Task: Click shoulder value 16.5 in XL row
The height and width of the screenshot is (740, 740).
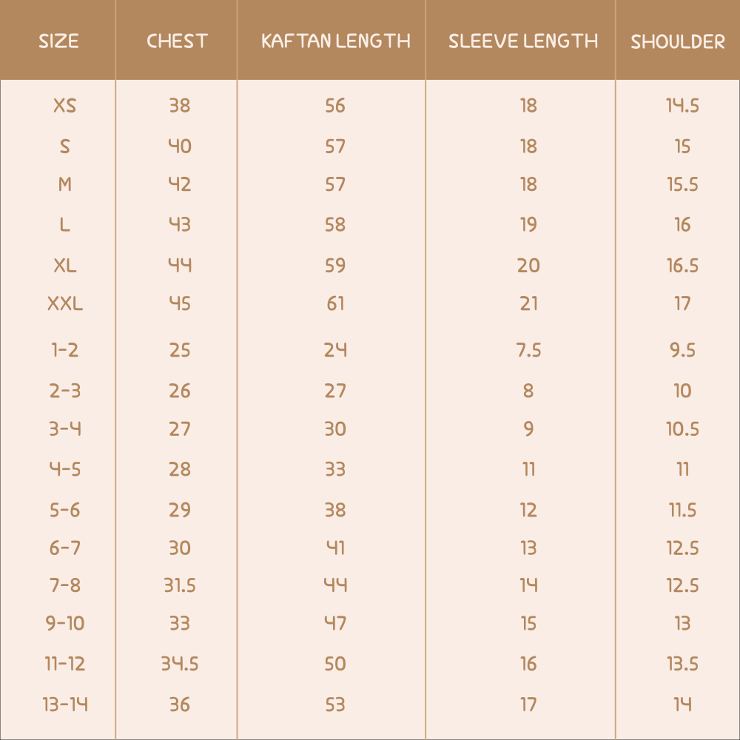Action: click(682, 266)
